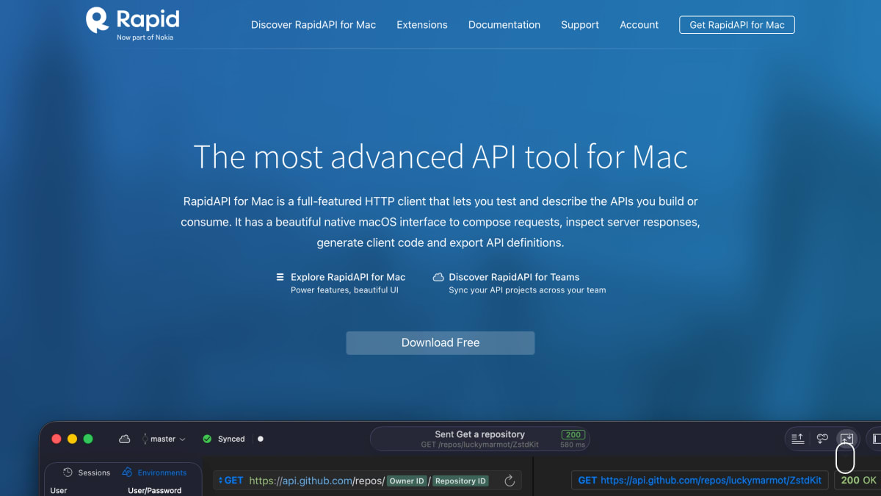Click the send request toolbar icon
The height and width of the screenshot is (496, 881).
click(x=798, y=439)
